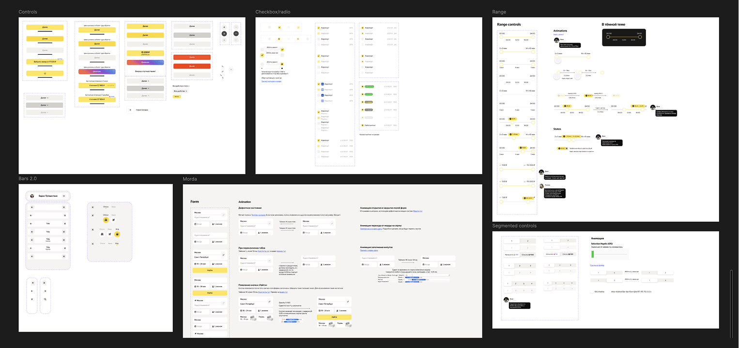Viewport: 739px width, 348px height.
Task: Open Полина's comment avatar in Range frame
Action: click(541, 186)
